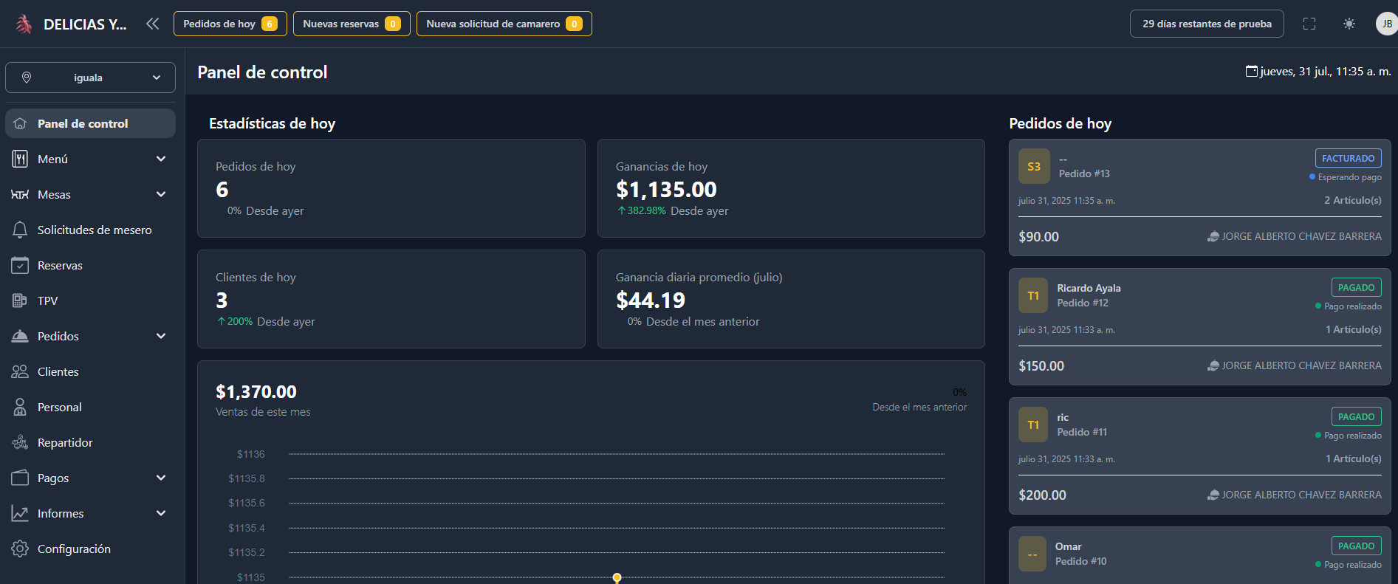
Task: Switch light/dark theme with sun icon
Action: point(1349,24)
